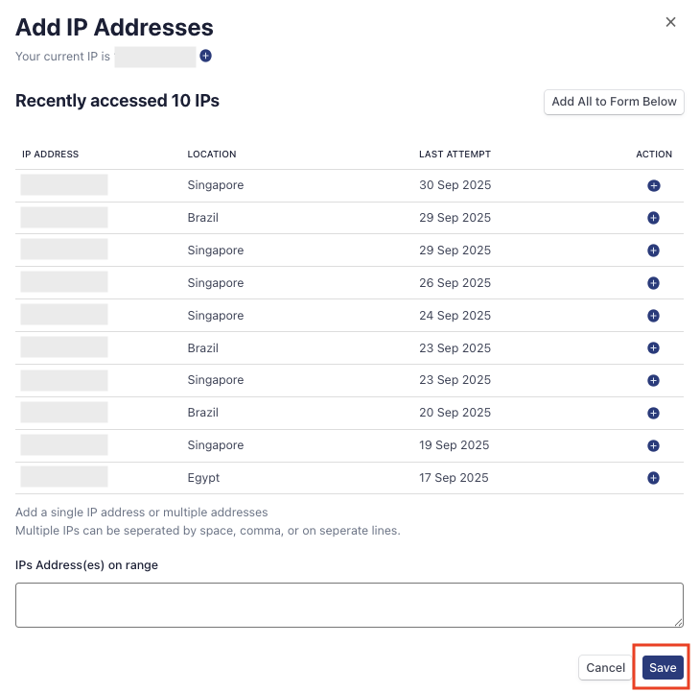Click Add All to Form Below button
This screenshot has height=692, width=700.
pyautogui.click(x=614, y=102)
